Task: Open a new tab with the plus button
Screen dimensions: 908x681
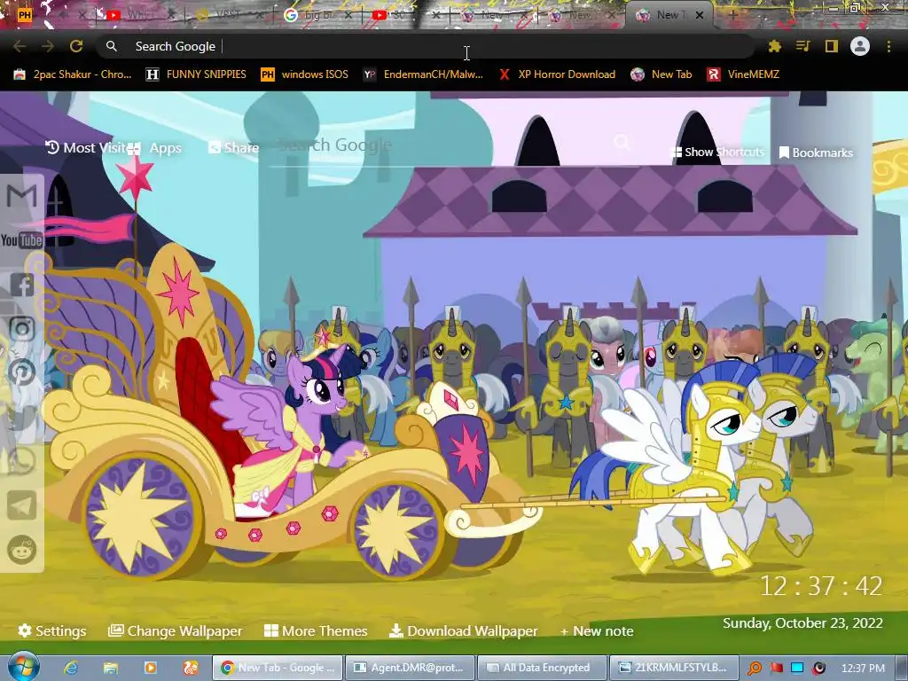Action: click(733, 15)
